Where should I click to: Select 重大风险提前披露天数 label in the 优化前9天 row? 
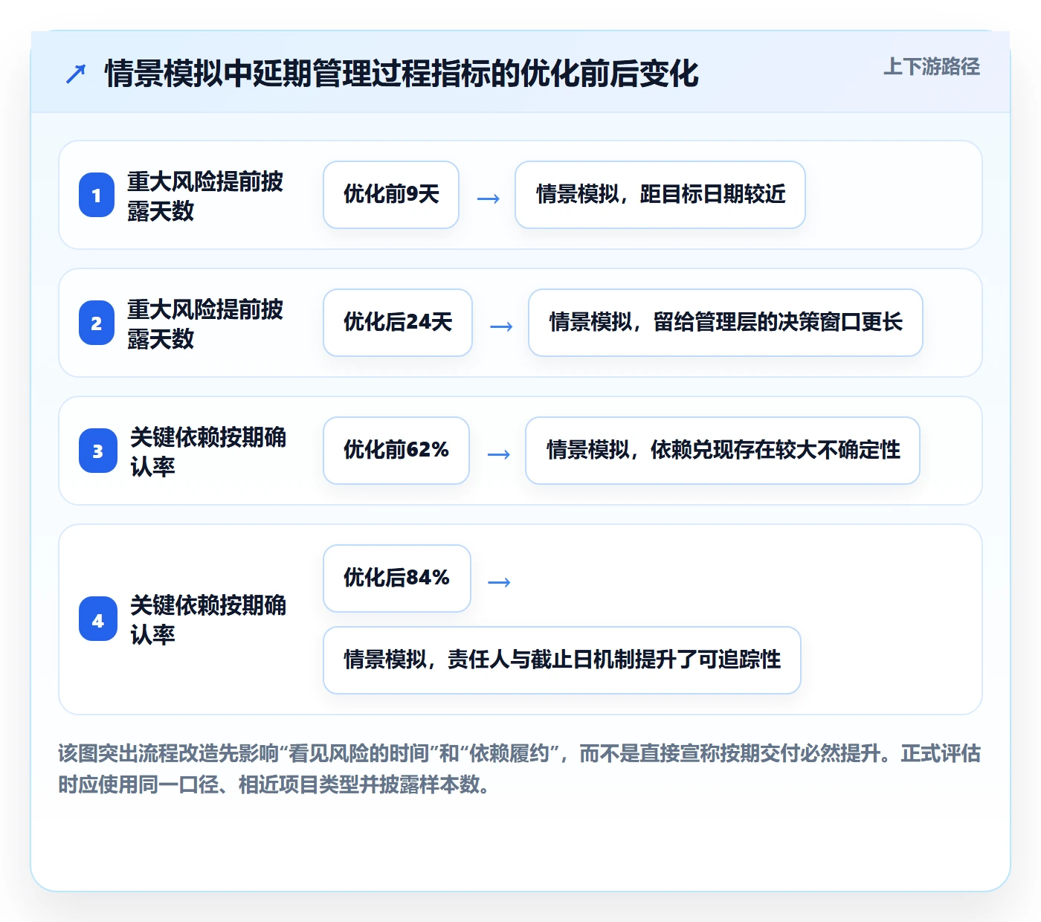point(205,196)
